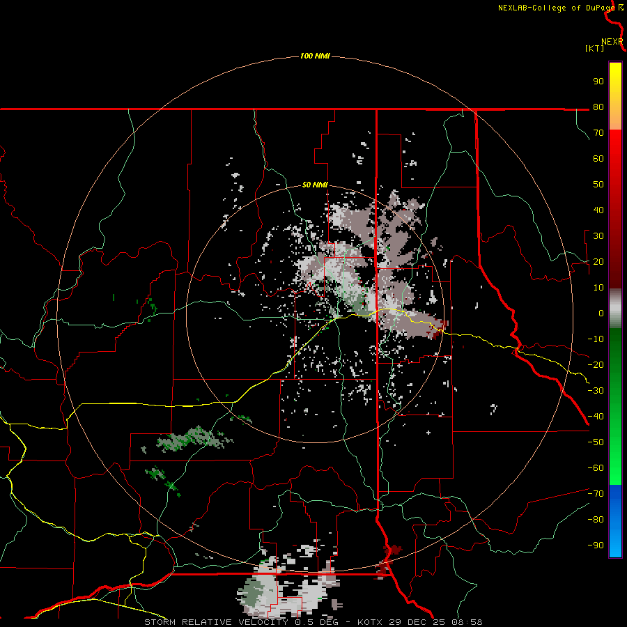The height and width of the screenshot is (627, 627).
Task: Click the [KT] units label above color bar
Action: point(595,48)
